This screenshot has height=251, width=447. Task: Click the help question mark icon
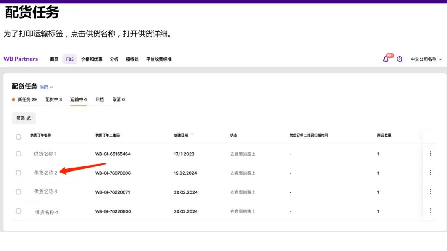(x=399, y=59)
